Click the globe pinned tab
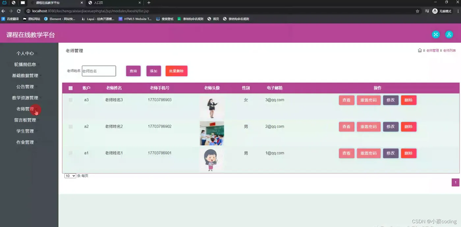The image size is (461, 227). point(14,3)
